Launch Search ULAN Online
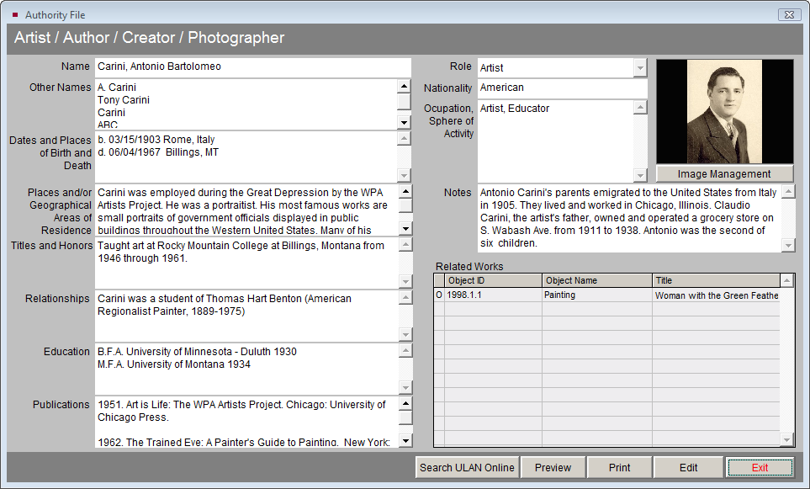Image resolution: width=810 pixels, height=489 pixels. click(467, 467)
